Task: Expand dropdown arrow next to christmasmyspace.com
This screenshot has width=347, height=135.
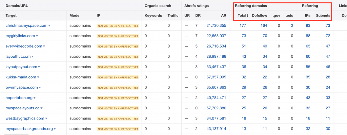Action: coord(49,26)
